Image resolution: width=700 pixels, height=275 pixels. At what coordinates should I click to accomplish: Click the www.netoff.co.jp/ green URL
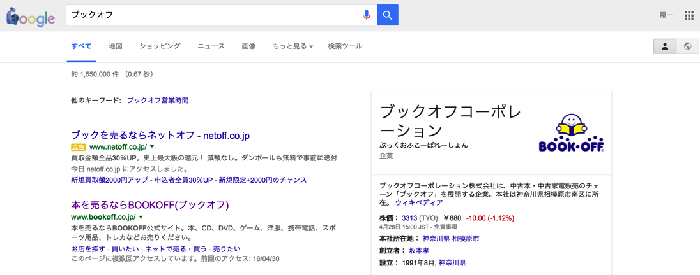[118, 146]
